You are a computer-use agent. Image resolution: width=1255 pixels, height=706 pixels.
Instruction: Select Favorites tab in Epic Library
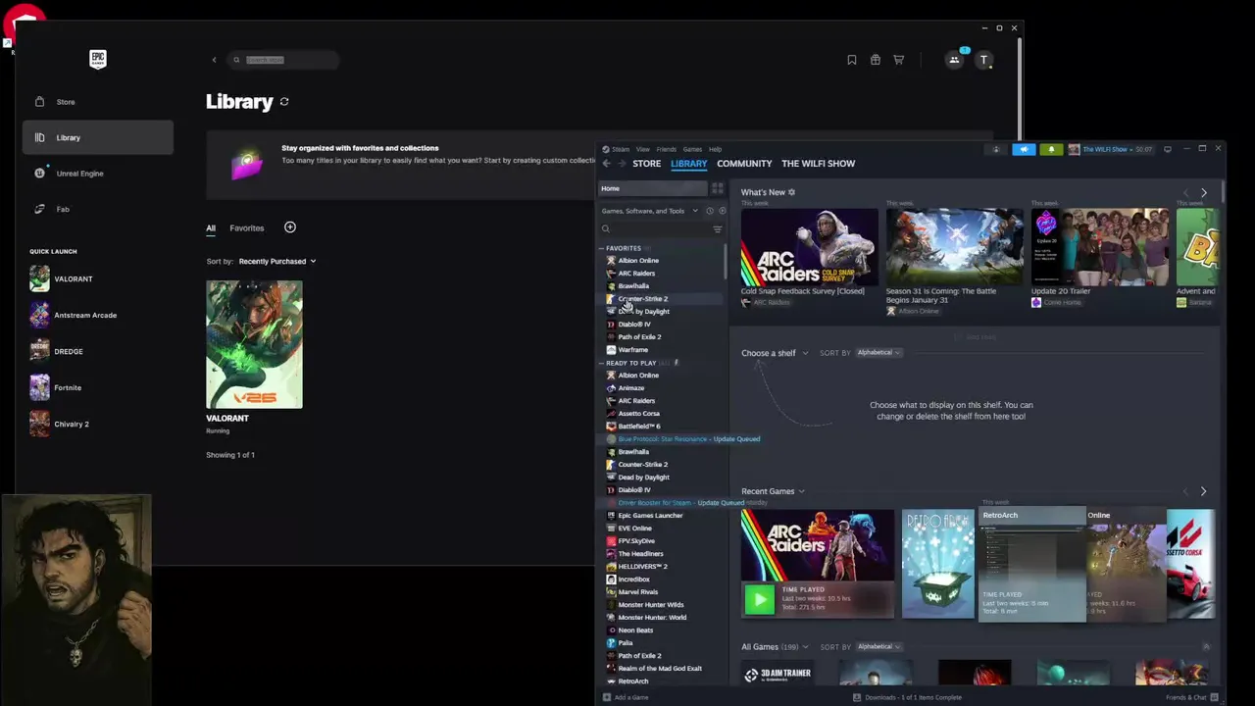(247, 228)
